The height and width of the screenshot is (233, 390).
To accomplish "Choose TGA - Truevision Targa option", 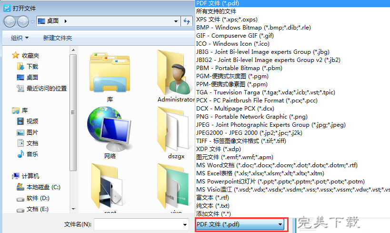I will pyautogui.click(x=292, y=92).
